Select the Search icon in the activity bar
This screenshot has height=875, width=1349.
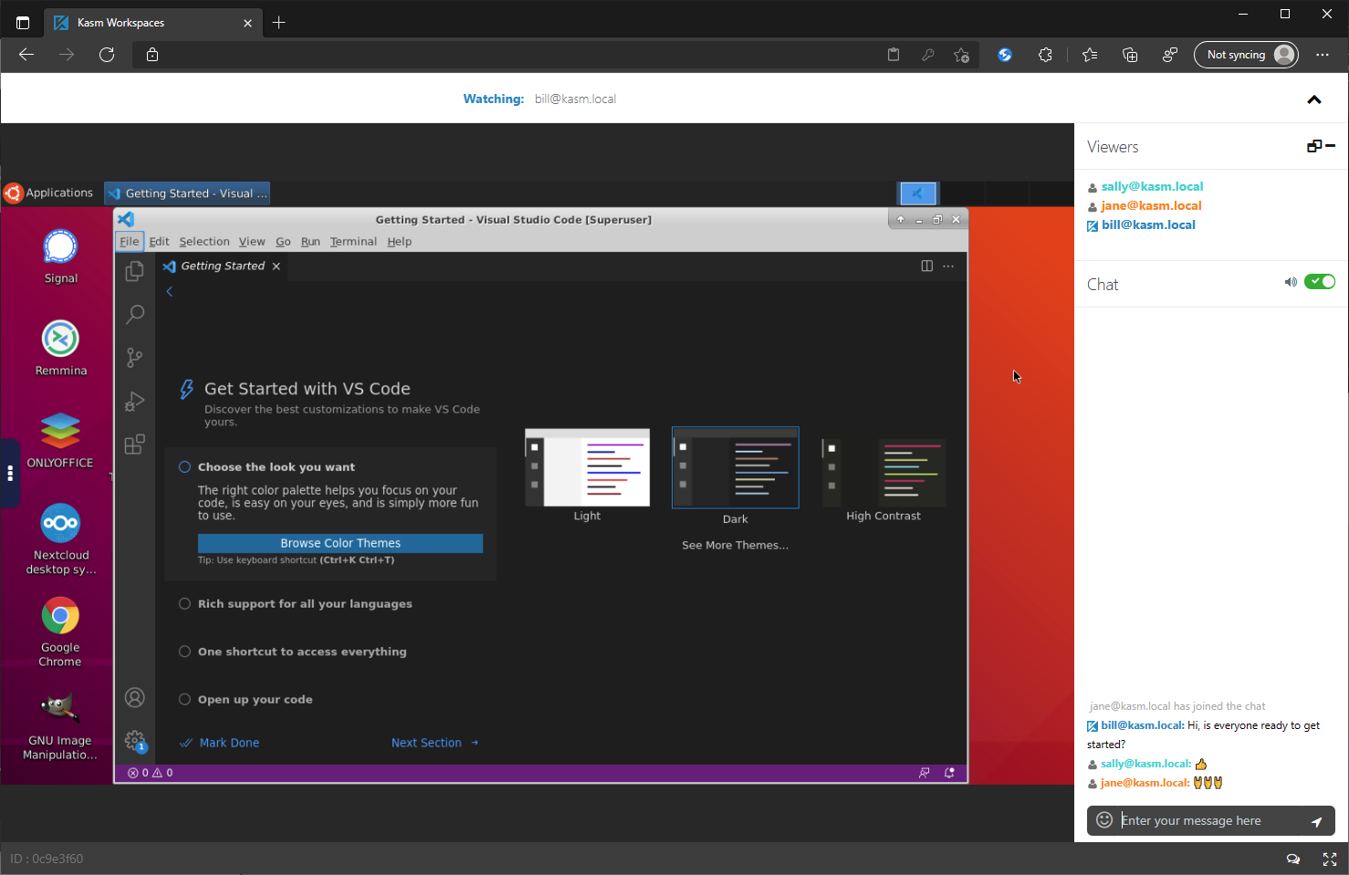[134, 314]
